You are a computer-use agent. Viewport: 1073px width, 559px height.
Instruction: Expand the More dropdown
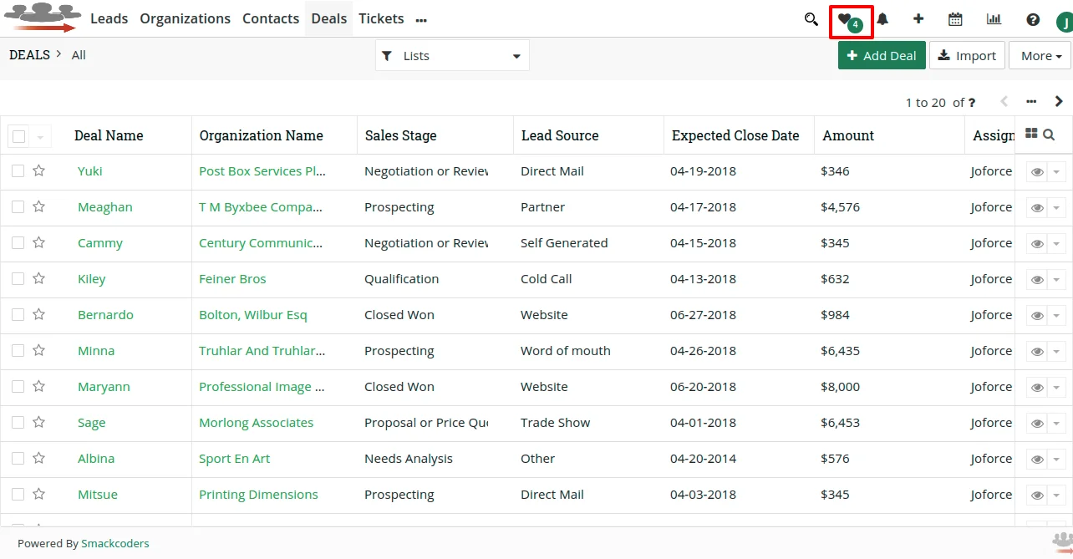[x=1039, y=55]
